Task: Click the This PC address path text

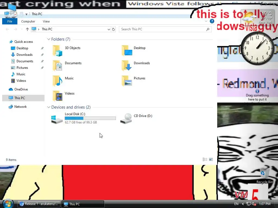Action: [47, 29]
